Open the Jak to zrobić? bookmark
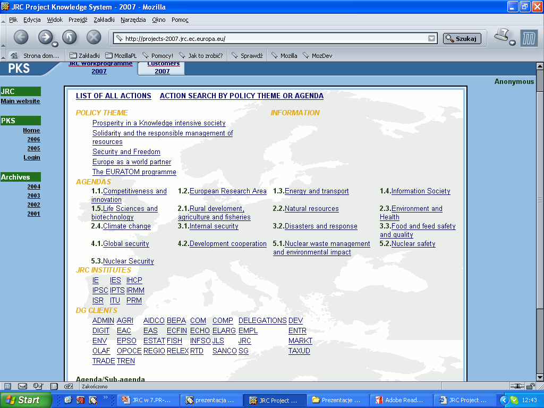 point(201,55)
